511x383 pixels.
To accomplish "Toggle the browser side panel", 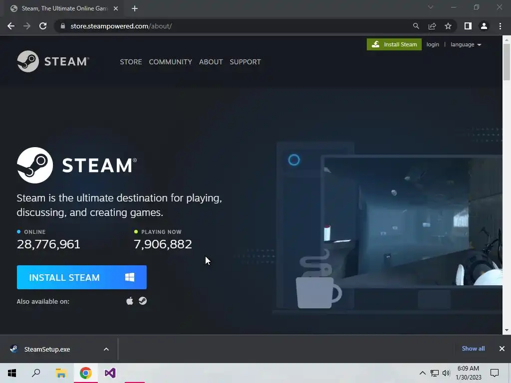I will click(468, 26).
